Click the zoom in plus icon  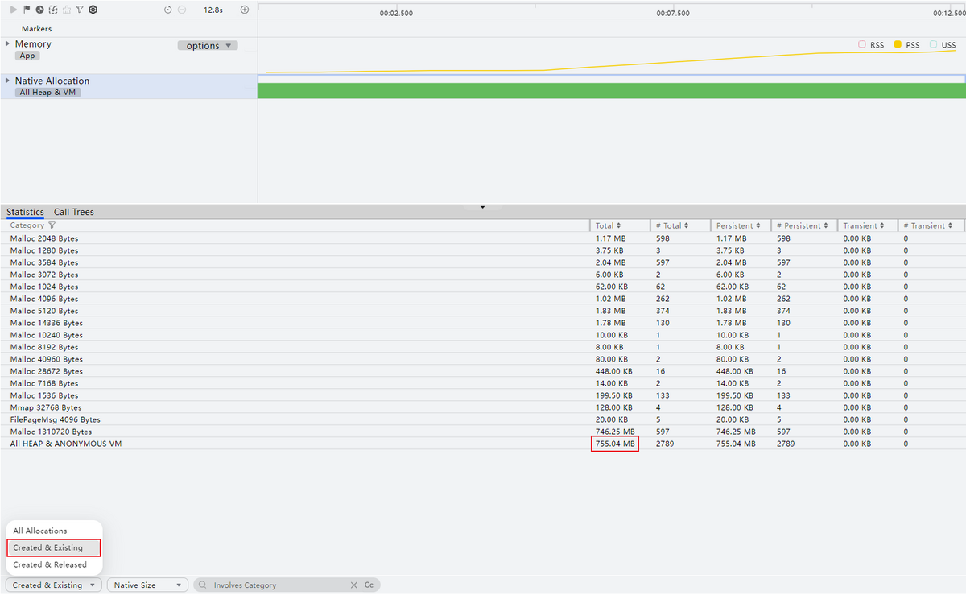(245, 10)
